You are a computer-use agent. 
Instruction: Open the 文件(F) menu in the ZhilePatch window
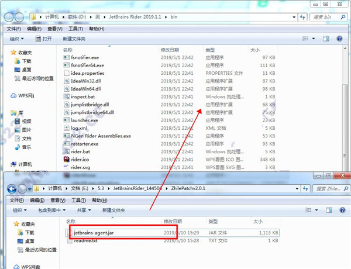pos(17,201)
